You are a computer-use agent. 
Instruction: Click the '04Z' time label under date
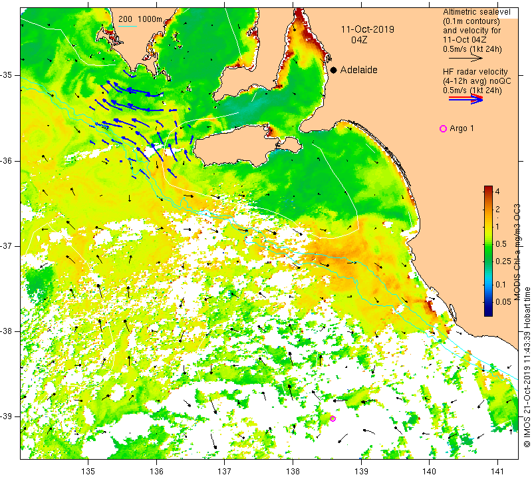coord(359,40)
